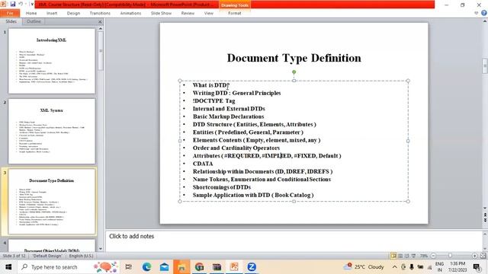Click 'English (U.S.)' language in status bar
This screenshot has width=488, height=274.
pos(81,256)
